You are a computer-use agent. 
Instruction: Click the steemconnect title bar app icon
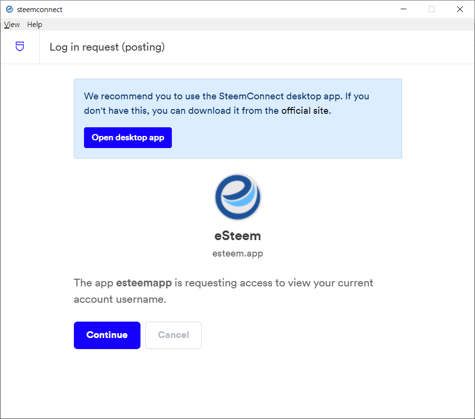click(10, 9)
